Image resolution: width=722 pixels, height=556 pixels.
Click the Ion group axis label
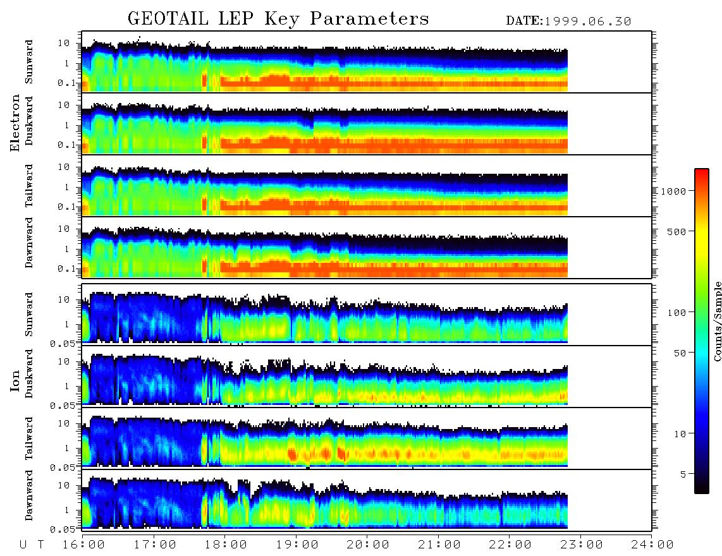pos(15,380)
